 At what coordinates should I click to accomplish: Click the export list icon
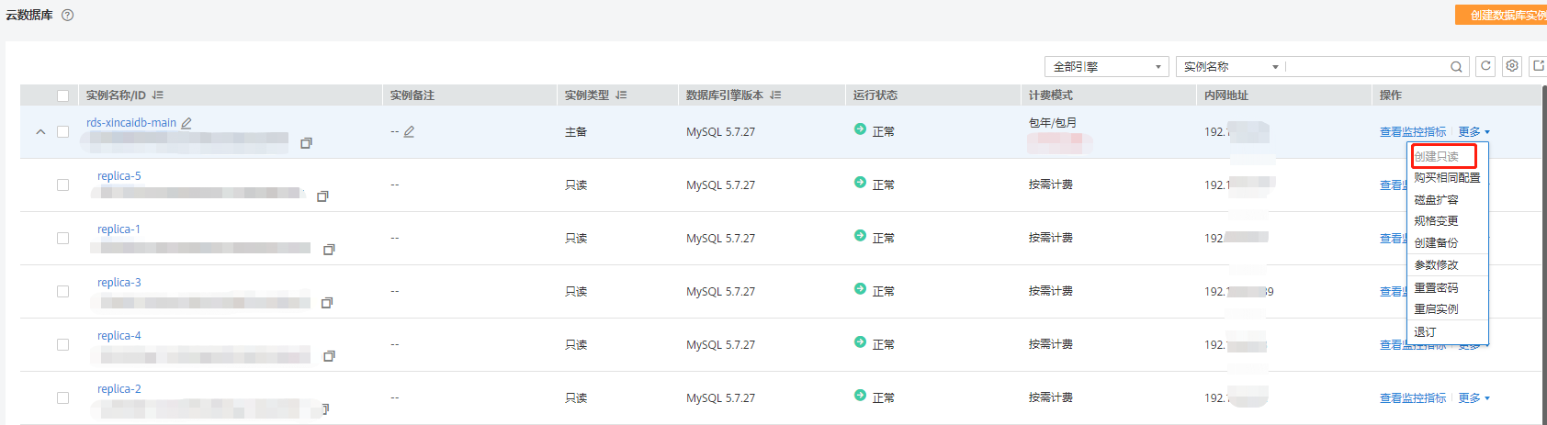click(1538, 66)
